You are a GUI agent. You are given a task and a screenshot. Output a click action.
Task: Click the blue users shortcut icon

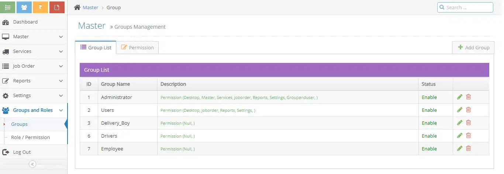(x=24, y=7)
